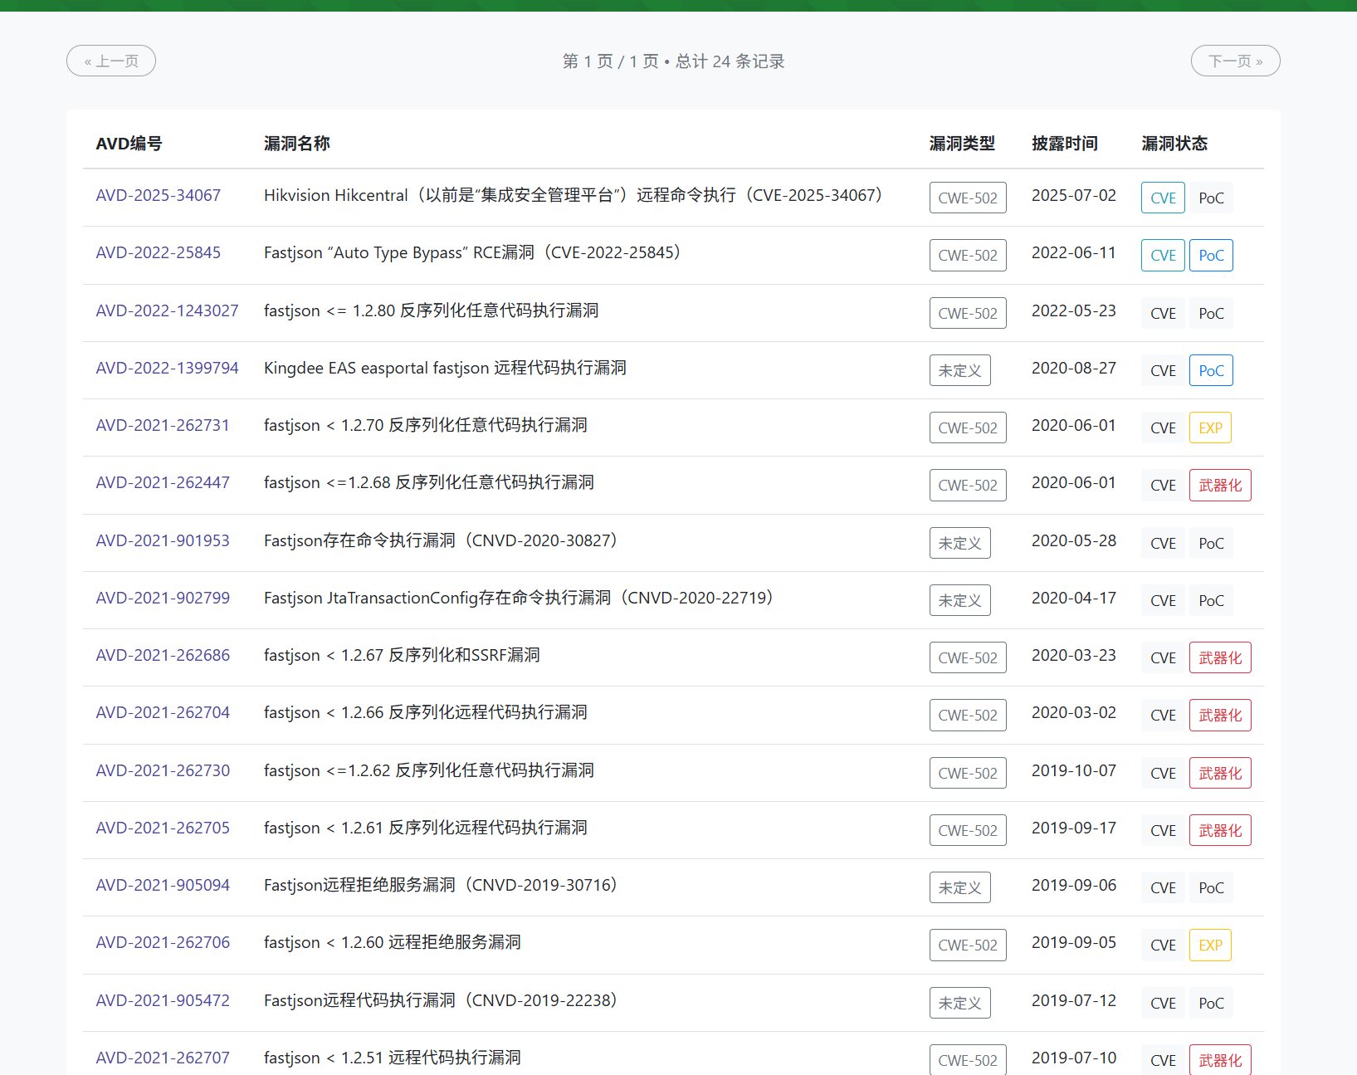Go to the next page (下一页)
1357x1075 pixels.
click(1235, 61)
